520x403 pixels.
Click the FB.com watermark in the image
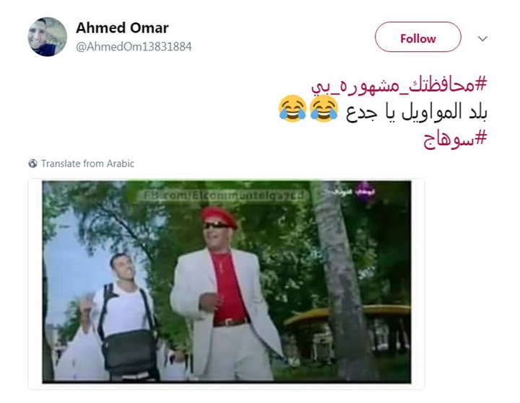click(x=221, y=195)
